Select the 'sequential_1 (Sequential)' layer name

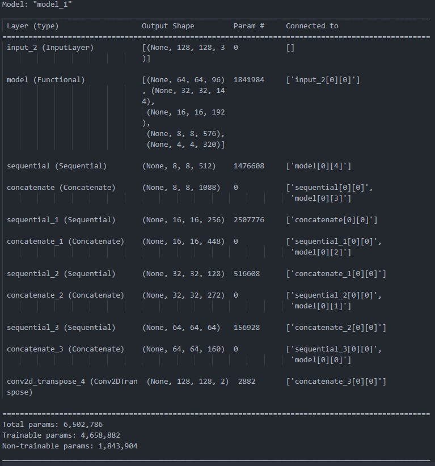pyautogui.click(x=61, y=220)
